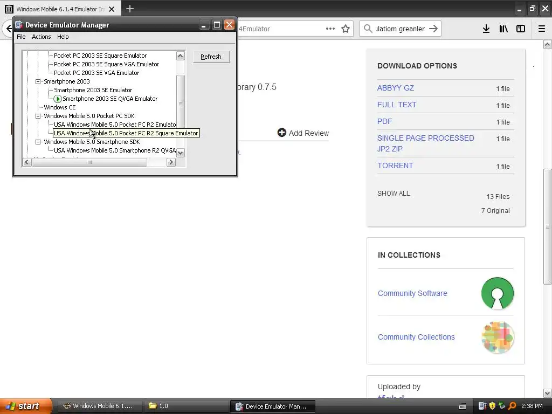Viewport: 552px width, 414px height.
Task: Click the archive icon on browser tab
Action: pos(9,9)
